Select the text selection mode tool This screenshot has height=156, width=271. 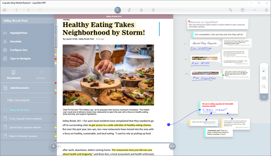point(118,10)
